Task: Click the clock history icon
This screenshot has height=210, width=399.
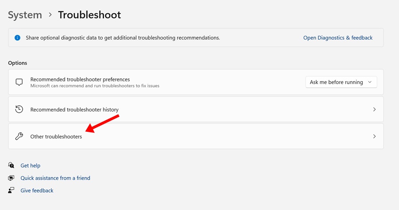Action: [x=19, y=109]
